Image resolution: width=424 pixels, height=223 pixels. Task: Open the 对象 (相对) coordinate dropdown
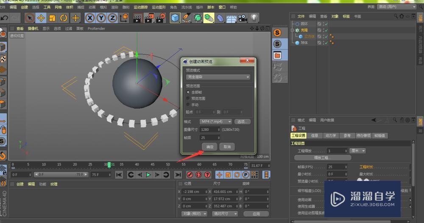click(195, 214)
